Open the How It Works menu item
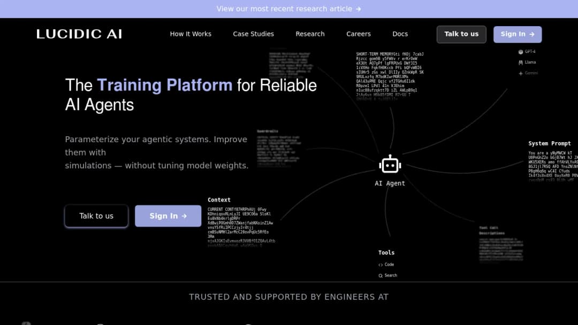The width and height of the screenshot is (578, 325). 191,34
